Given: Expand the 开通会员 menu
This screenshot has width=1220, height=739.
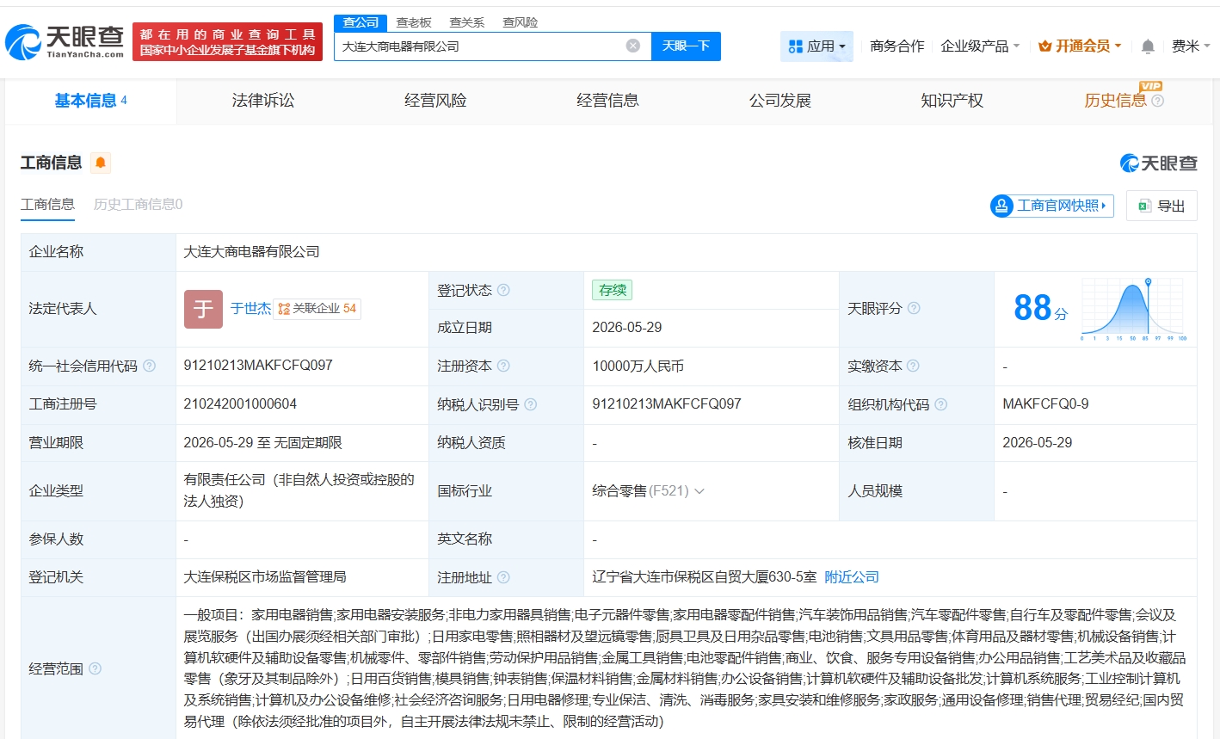Looking at the screenshot, I should (x=1080, y=46).
